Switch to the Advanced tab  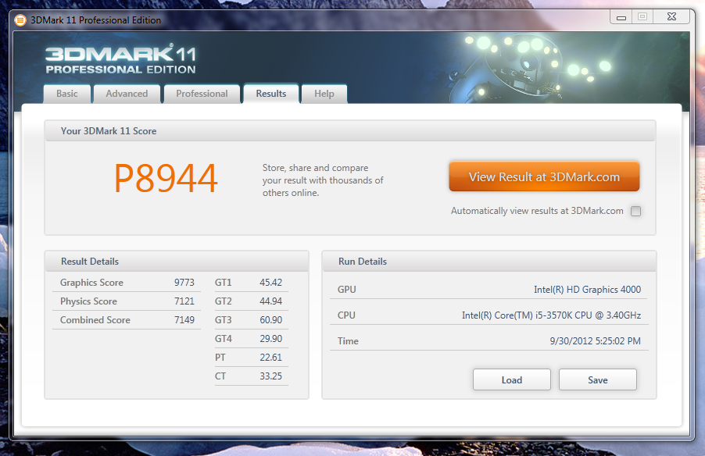point(127,94)
